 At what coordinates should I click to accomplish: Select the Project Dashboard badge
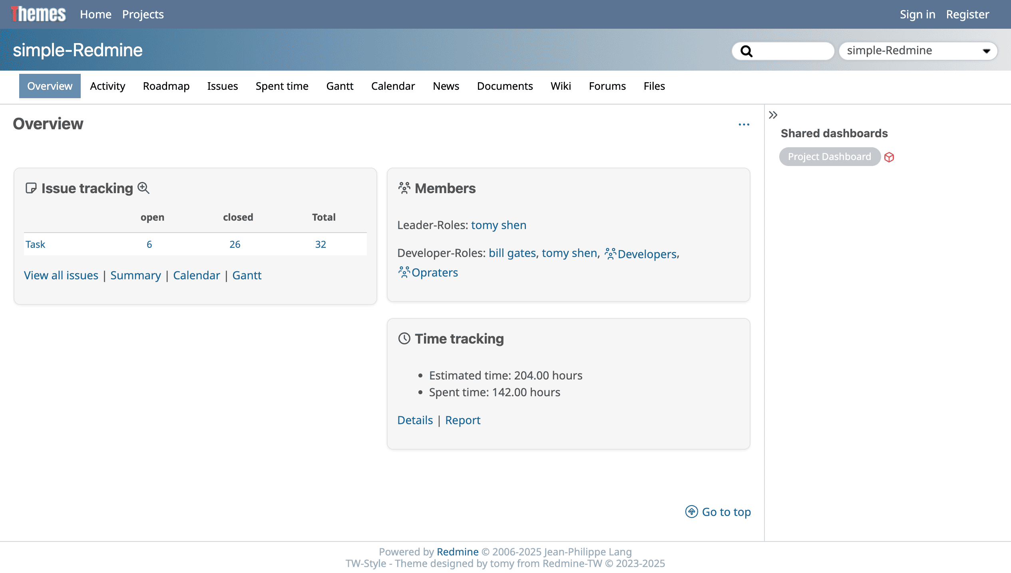click(x=829, y=157)
